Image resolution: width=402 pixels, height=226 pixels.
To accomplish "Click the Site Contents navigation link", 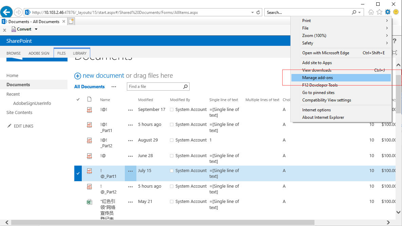I will point(19,113).
